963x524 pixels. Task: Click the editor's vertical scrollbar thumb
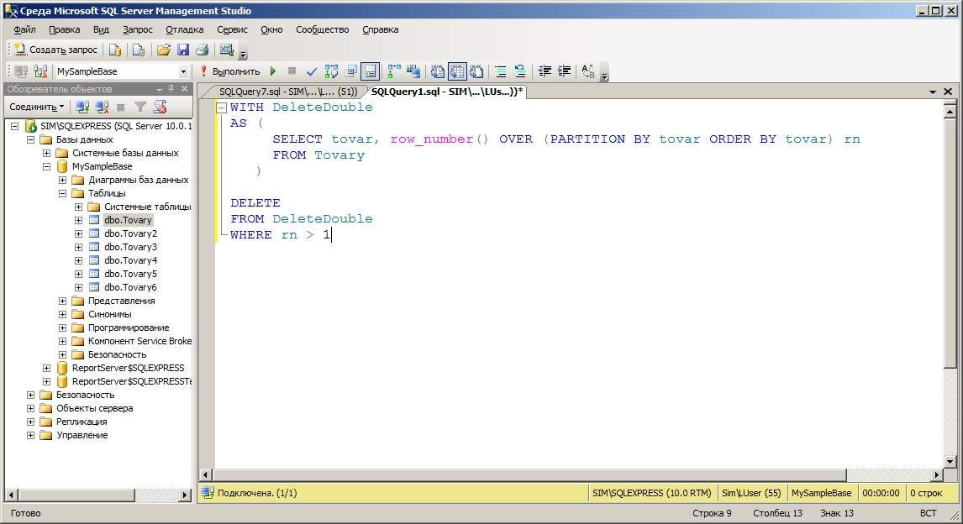950,243
